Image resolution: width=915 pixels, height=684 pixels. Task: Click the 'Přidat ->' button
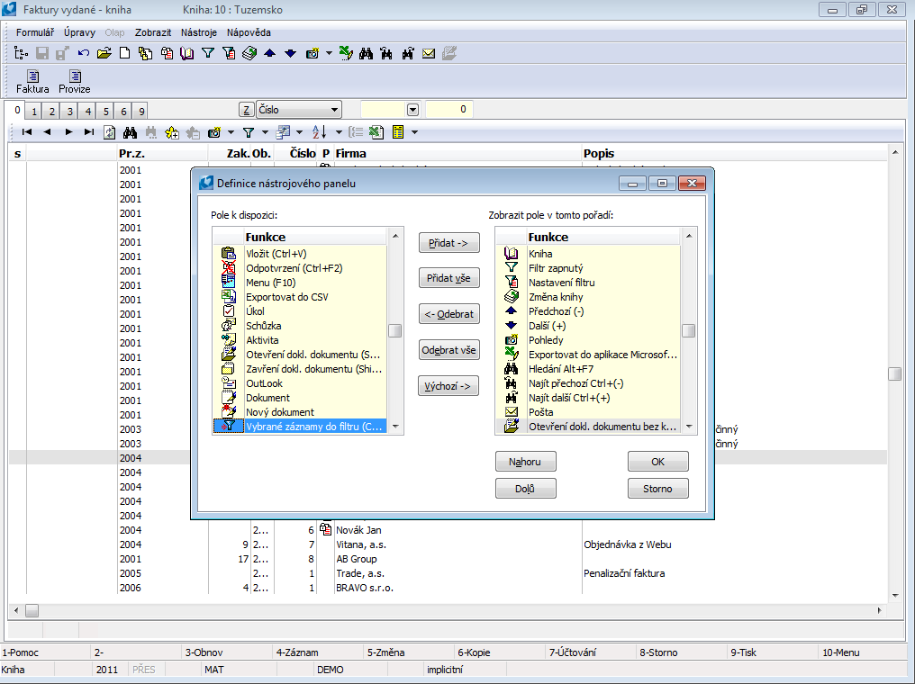click(x=449, y=242)
